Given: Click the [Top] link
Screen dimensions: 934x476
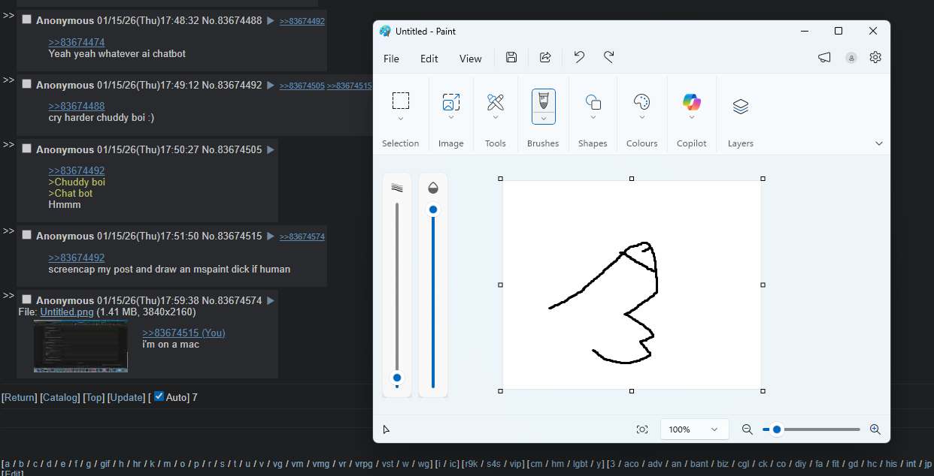Looking at the screenshot, I should (94, 397).
